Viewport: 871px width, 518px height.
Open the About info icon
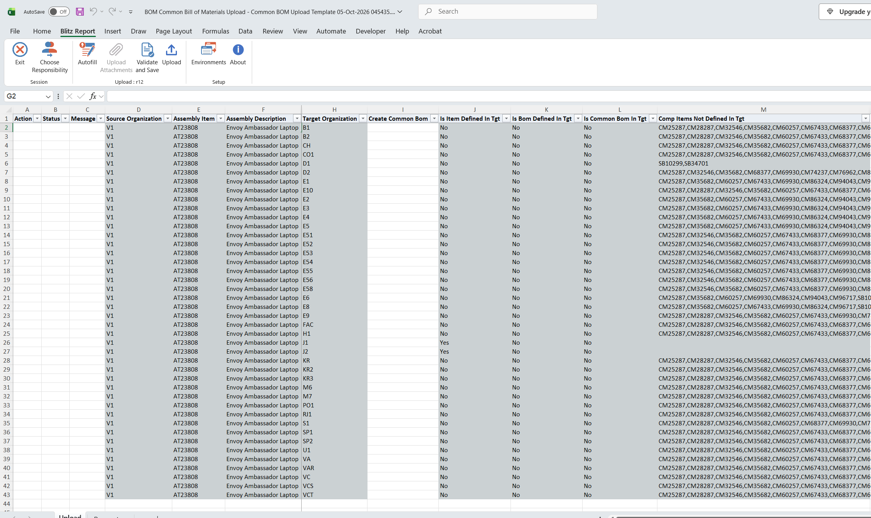tap(238, 50)
